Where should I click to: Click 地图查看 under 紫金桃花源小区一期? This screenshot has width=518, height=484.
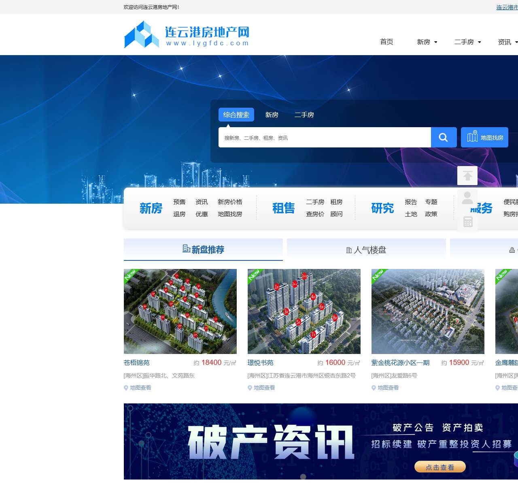388,388
